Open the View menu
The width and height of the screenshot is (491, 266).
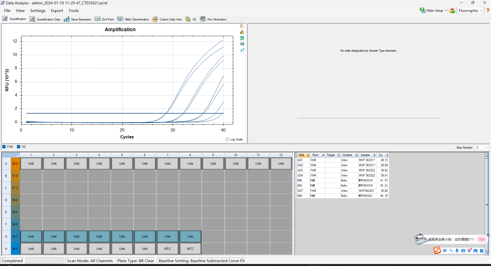(x=20, y=10)
